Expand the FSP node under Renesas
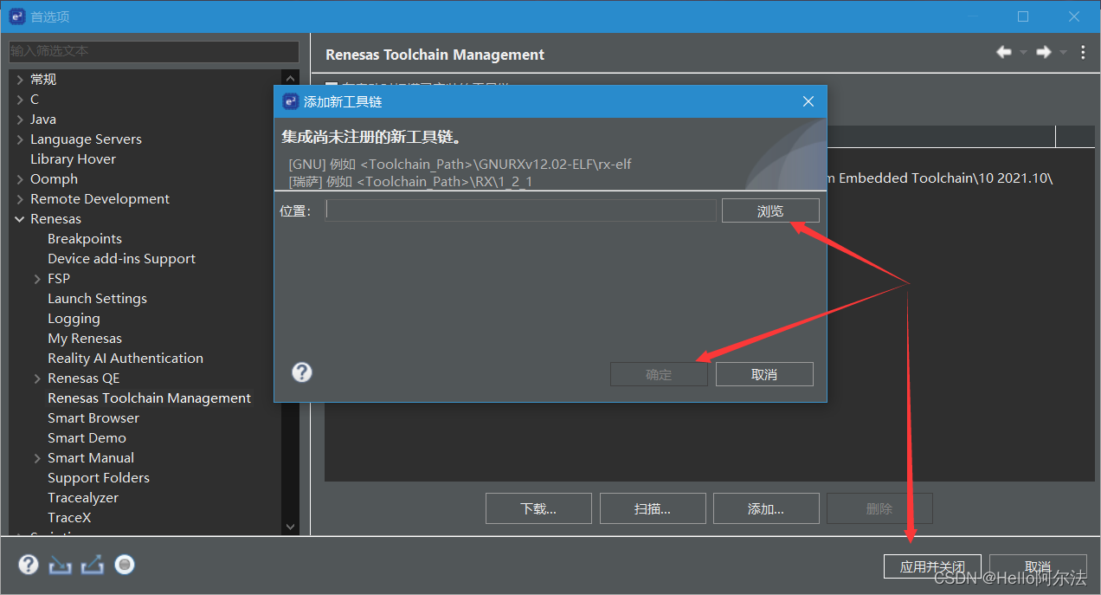Screen dimensions: 1101x595 click(38, 278)
